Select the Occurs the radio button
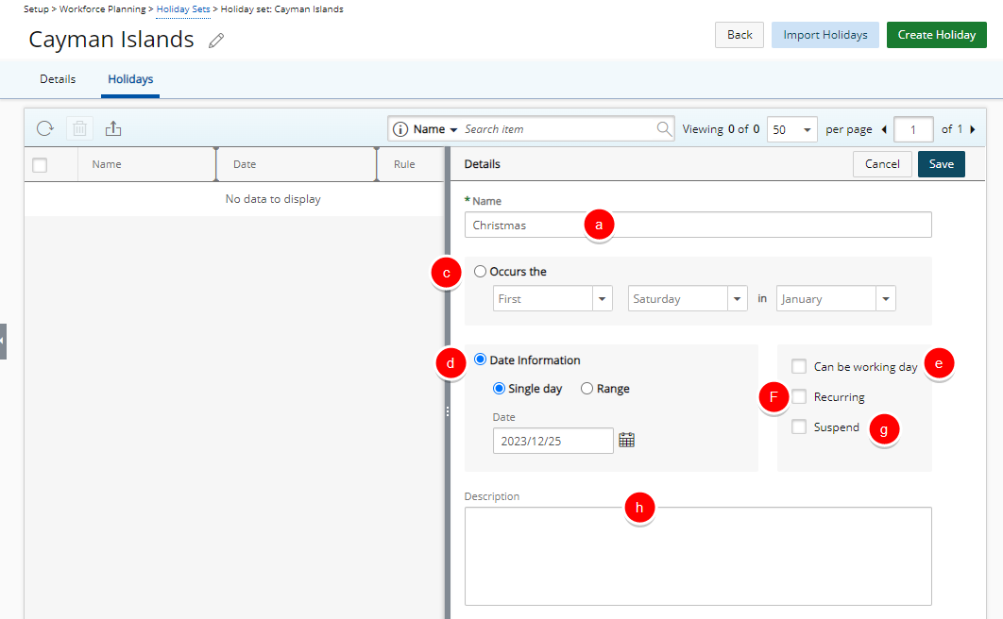Image resolution: width=1003 pixels, height=619 pixels. (481, 272)
